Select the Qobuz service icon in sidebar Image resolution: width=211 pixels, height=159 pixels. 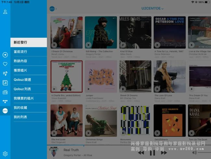click(5, 111)
